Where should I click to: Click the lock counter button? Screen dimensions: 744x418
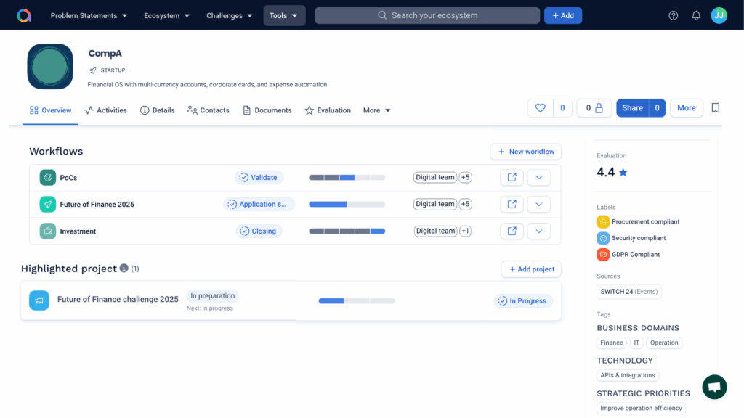(593, 107)
